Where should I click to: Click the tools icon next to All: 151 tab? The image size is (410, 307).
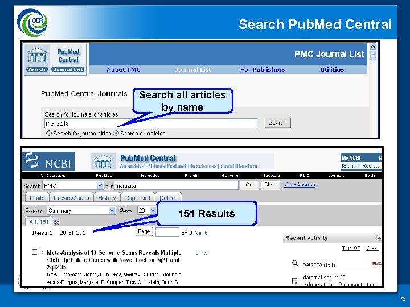pyautogui.click(x=56, y=222)
